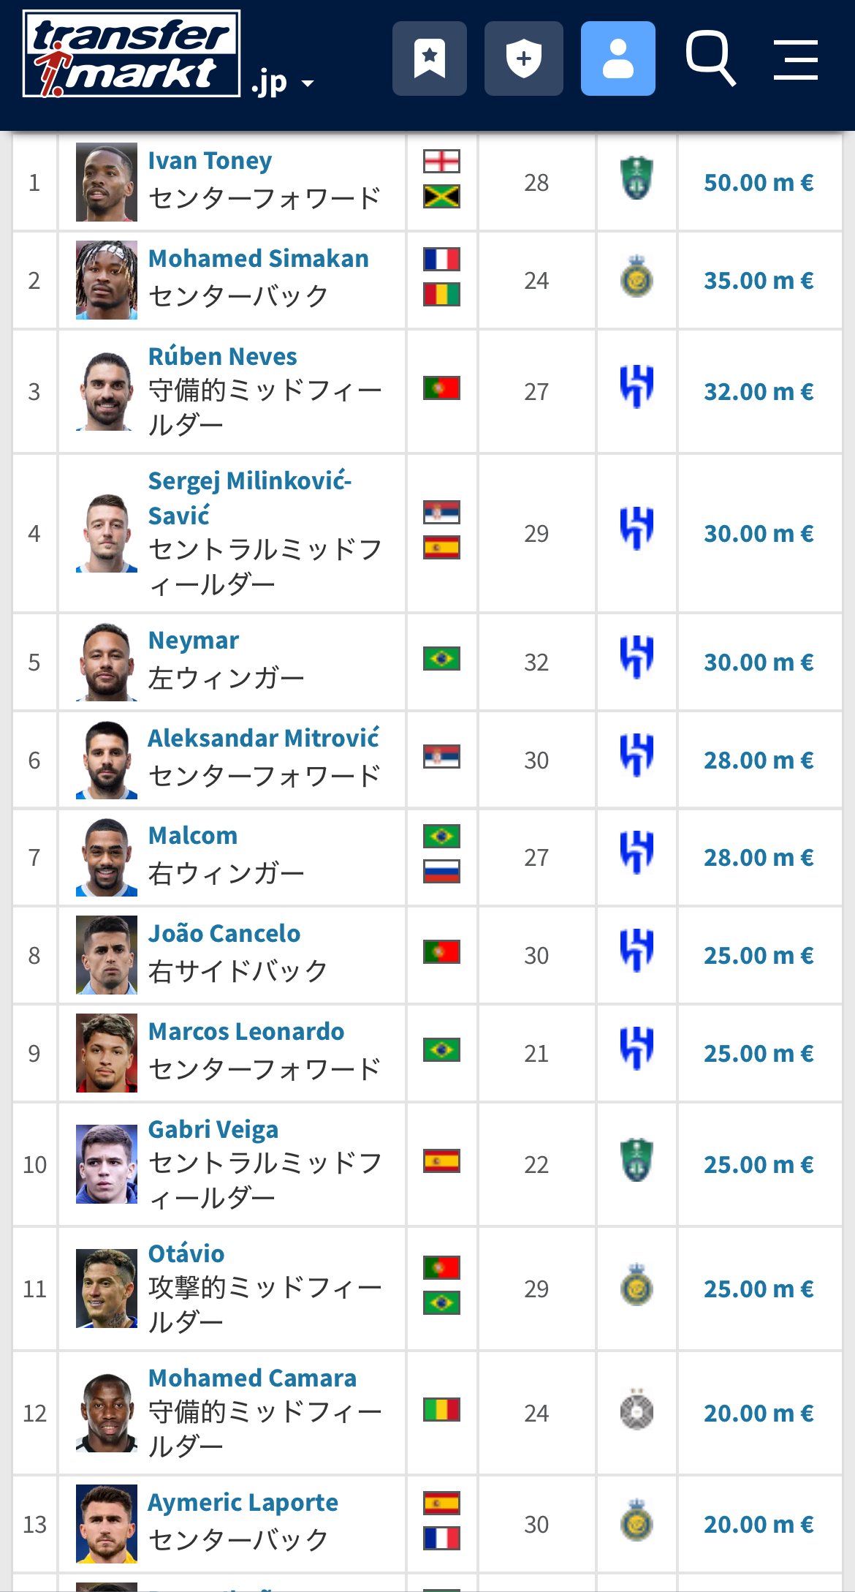Open Aymeric Laporte's player profile link
855x1592 pixels.
point(243,1502)
